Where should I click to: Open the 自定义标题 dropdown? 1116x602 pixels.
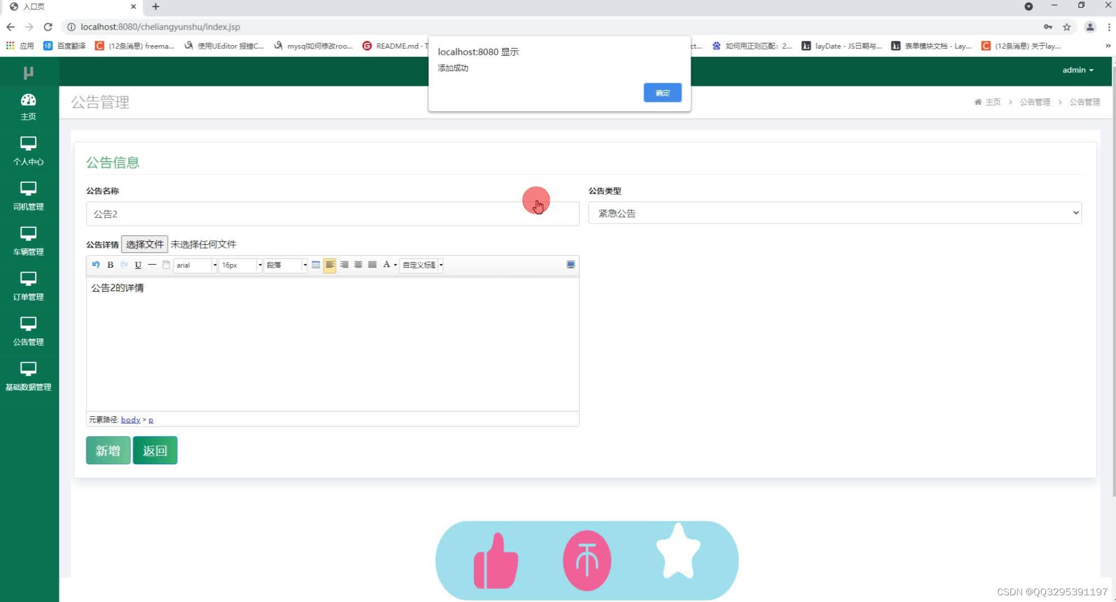tap(421, 265)
